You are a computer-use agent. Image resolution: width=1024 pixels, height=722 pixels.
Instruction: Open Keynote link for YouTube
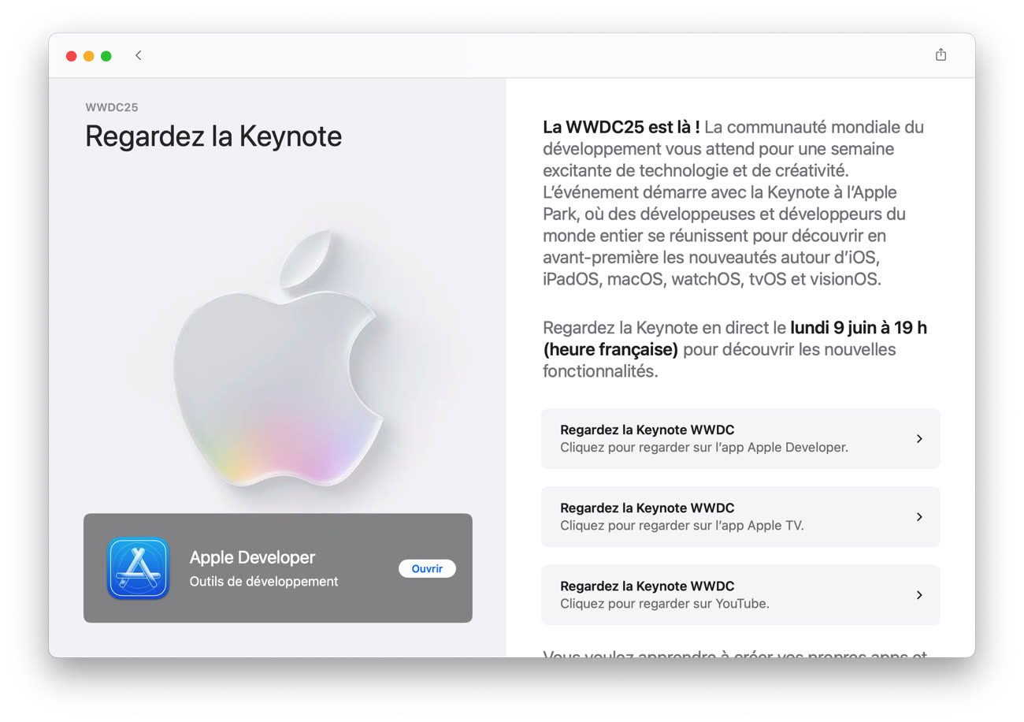[x=740, y=595]
